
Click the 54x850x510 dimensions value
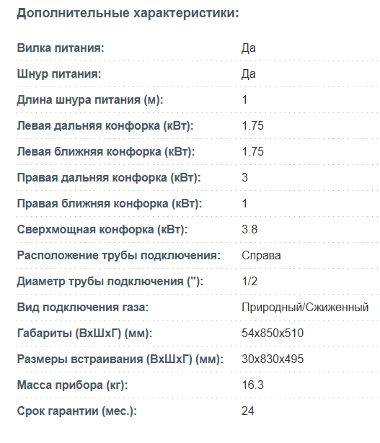point(273,334)
